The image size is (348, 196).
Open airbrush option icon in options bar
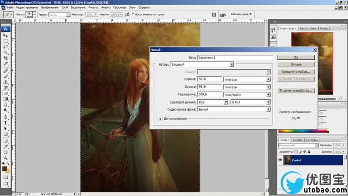click(x=127, y=14)
